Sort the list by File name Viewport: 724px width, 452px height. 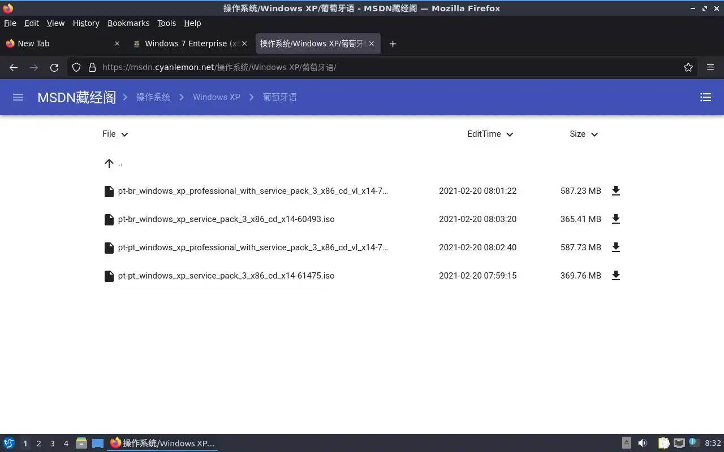coord(115,134)
